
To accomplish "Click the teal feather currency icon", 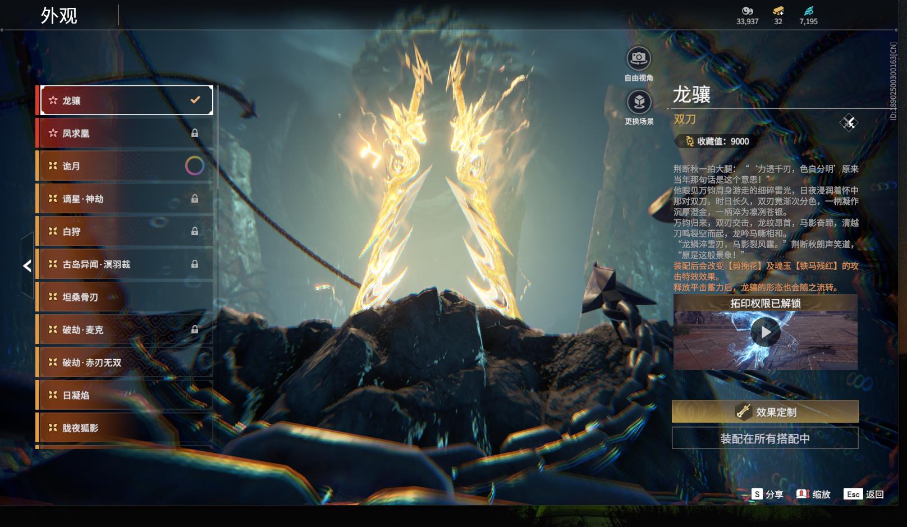I will point(808,11).
